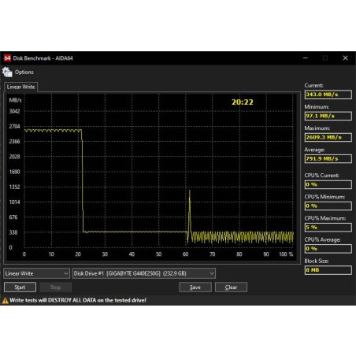
Task: Click the warning triangle icon
Action: [x=5, y=300]
